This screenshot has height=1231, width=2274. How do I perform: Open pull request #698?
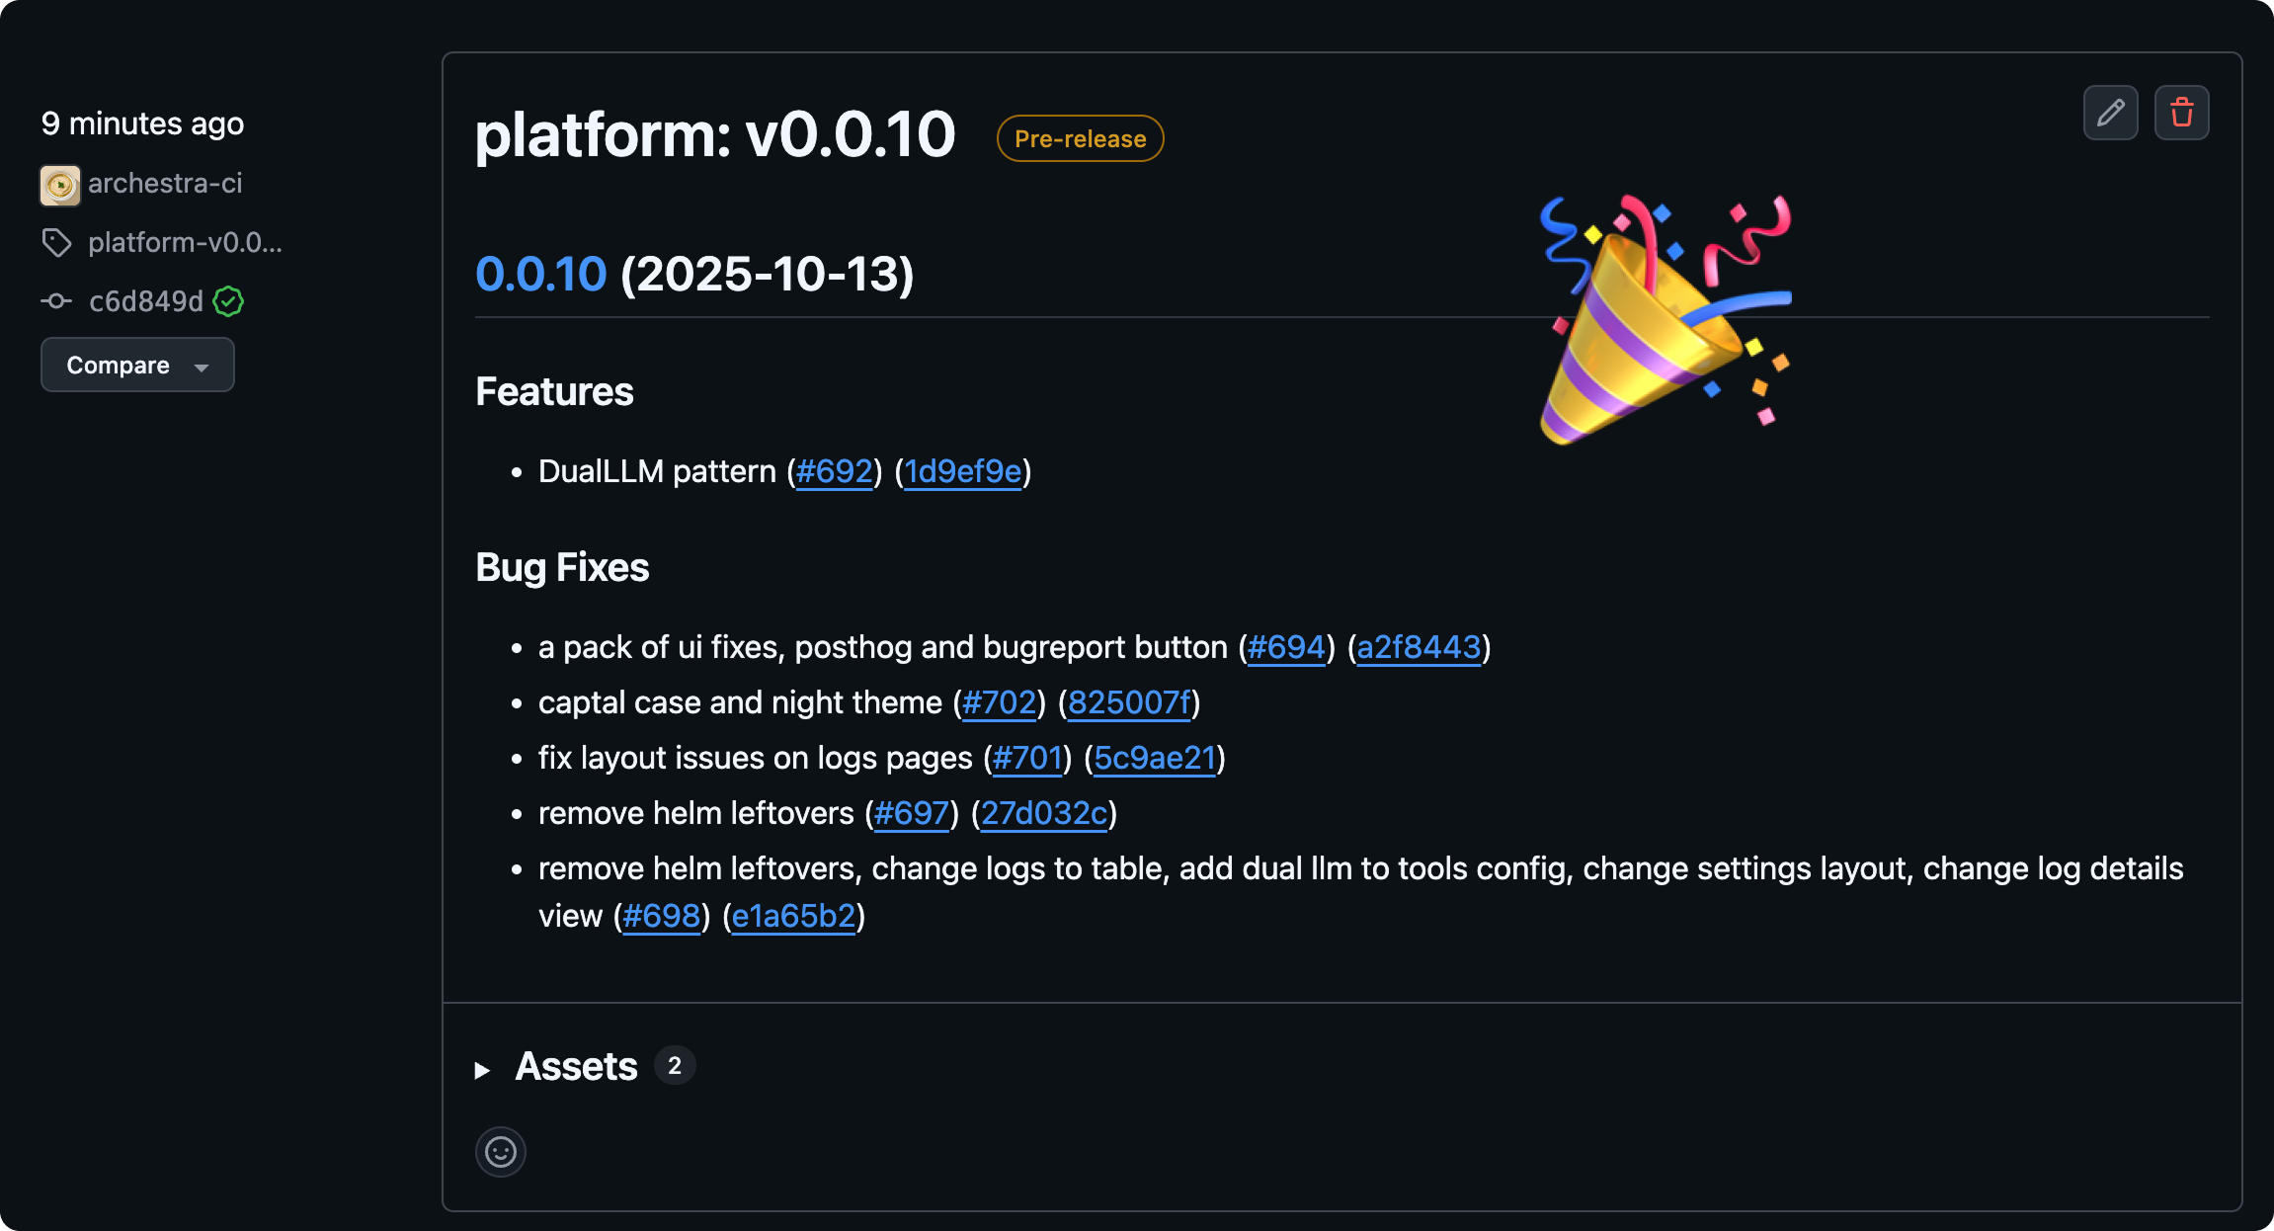point(661,916)
